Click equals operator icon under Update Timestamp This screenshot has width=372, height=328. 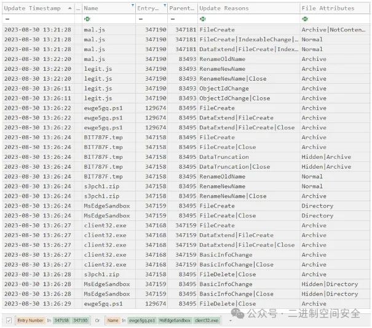pos(6,19)
